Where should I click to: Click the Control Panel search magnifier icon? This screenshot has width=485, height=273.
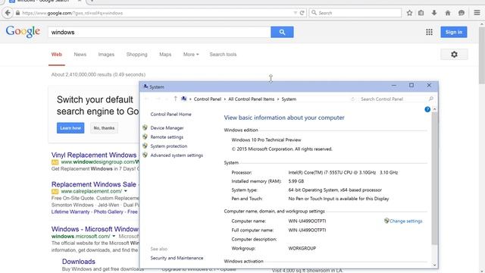pyautogui.click(x=431, y=99)
